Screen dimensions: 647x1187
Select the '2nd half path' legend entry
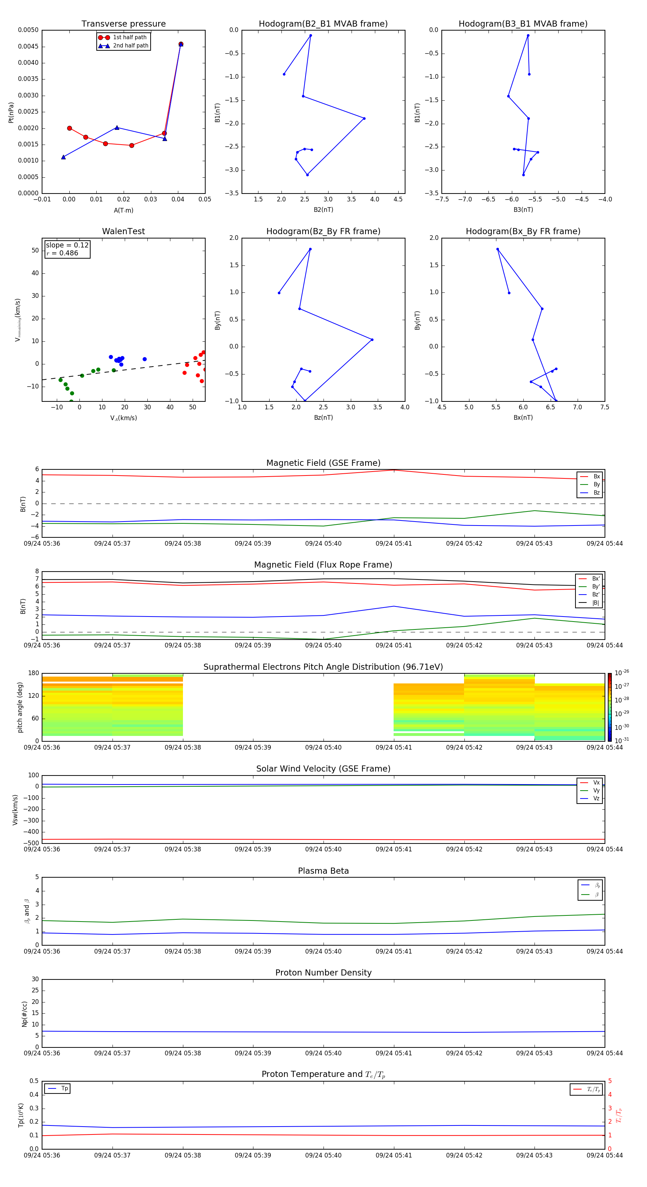point(123,46)
